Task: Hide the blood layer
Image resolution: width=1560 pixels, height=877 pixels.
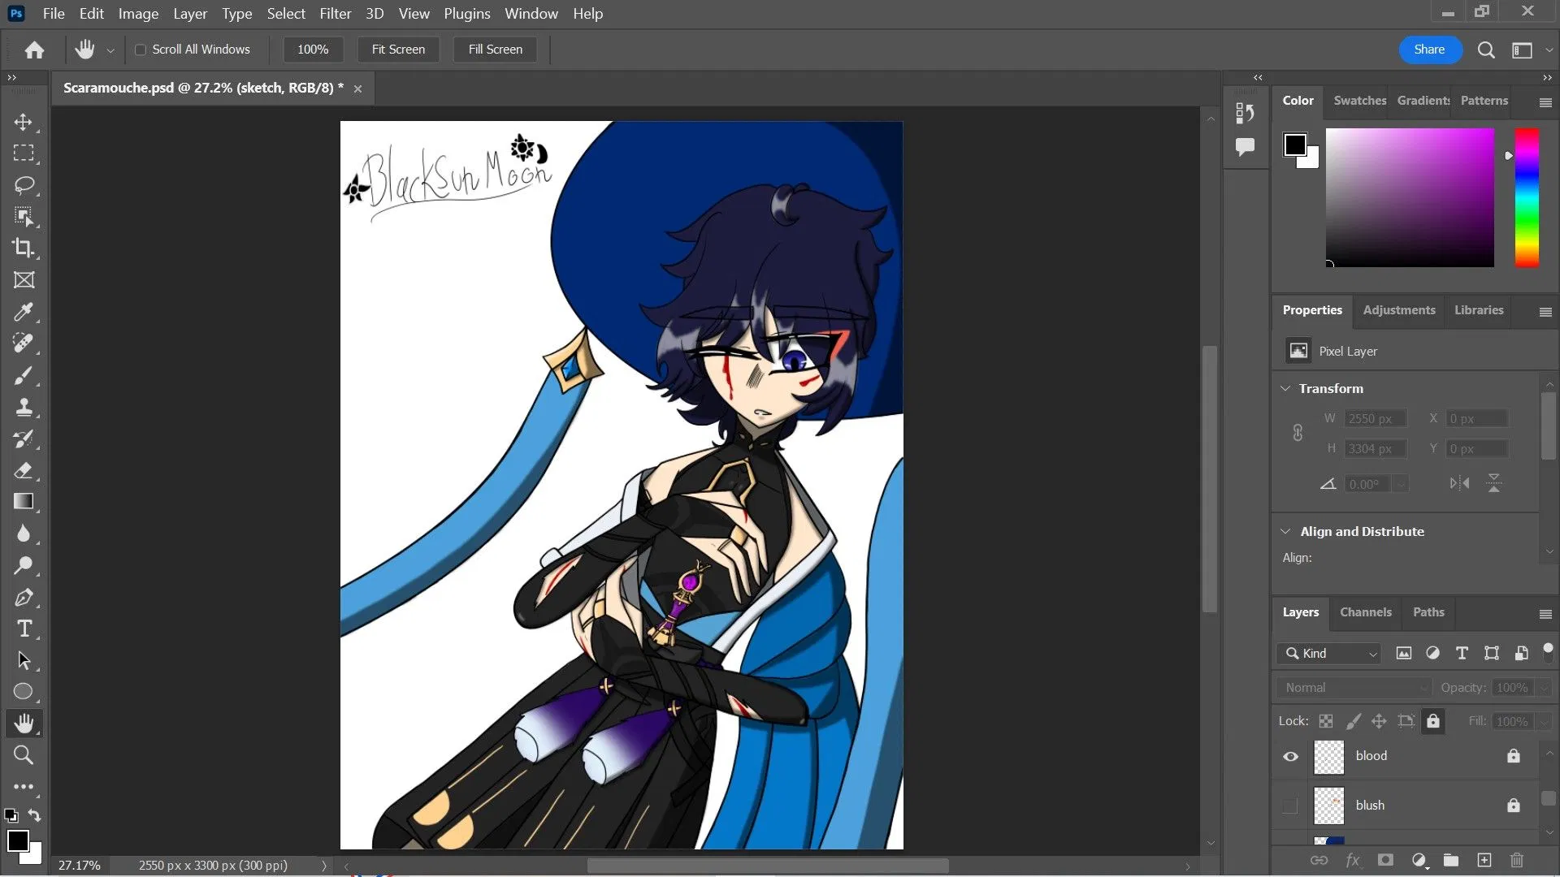Action: click(1290, 756)
